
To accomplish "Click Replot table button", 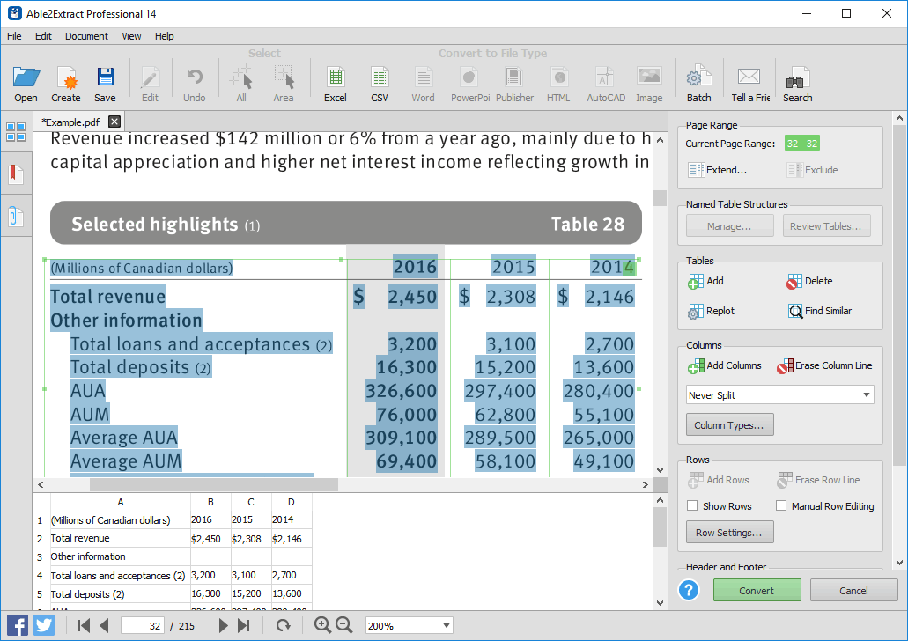I will click(712, 311).
